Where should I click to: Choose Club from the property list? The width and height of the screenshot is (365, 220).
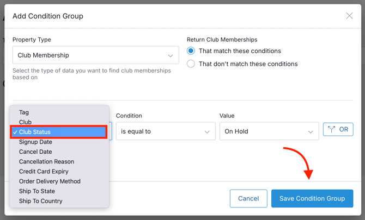click(x=25, y=122)
